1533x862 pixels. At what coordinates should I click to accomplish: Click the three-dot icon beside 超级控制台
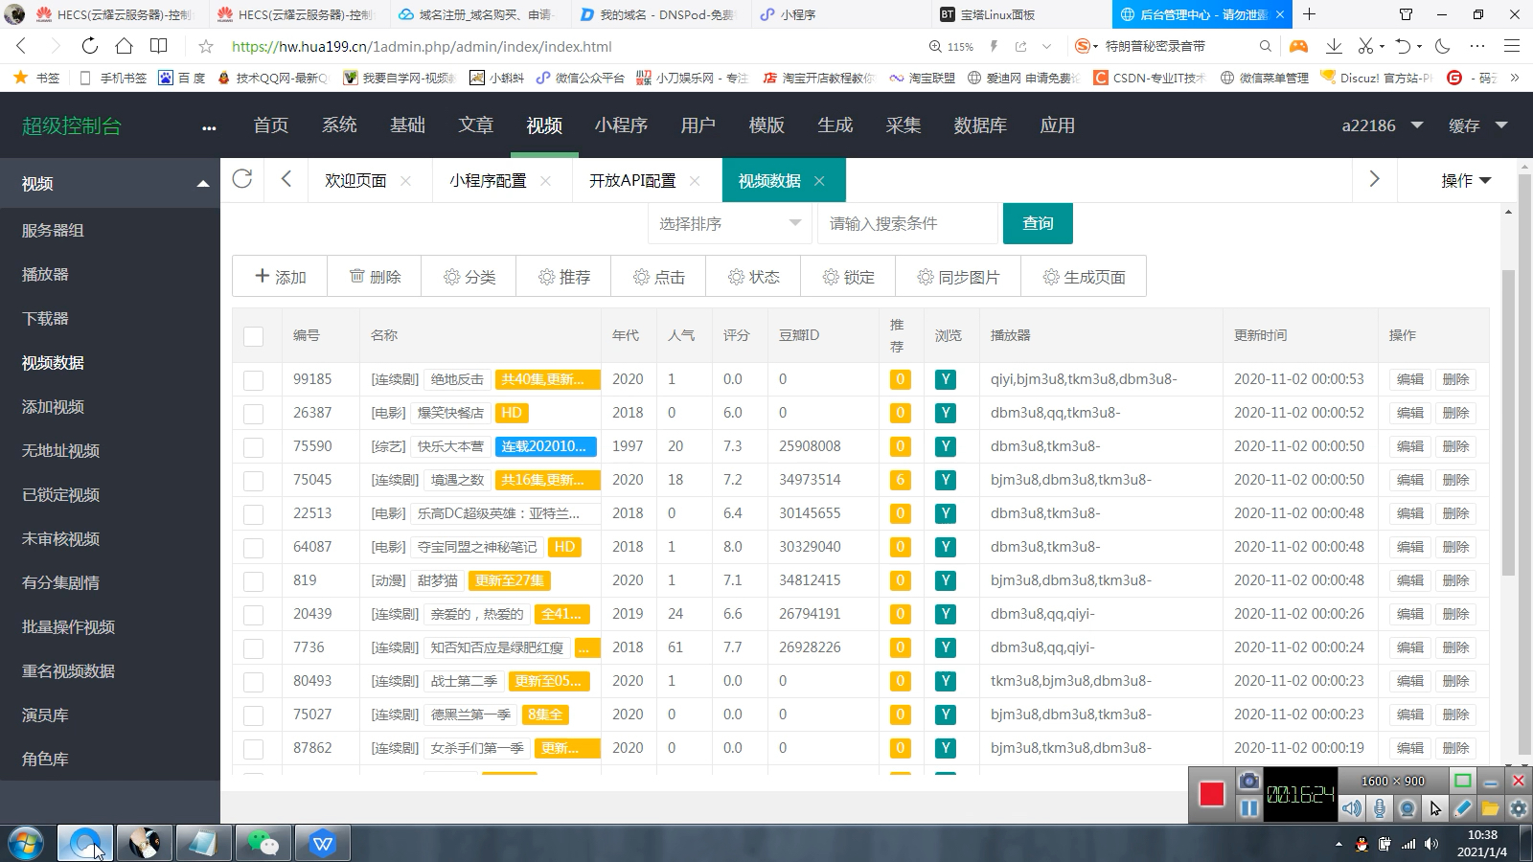click(209, 127)
